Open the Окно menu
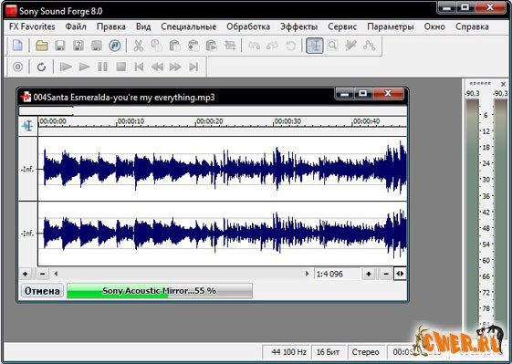512x364 pixels. pyautogui.click(x=434, y=26)
